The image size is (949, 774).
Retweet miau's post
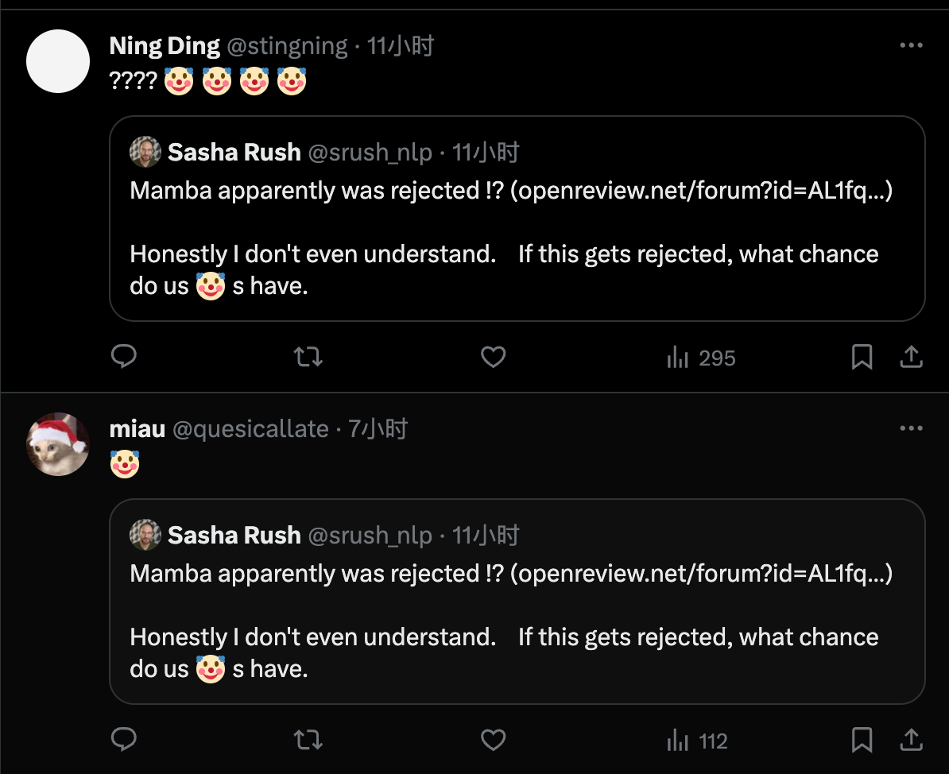pos(308,741)
